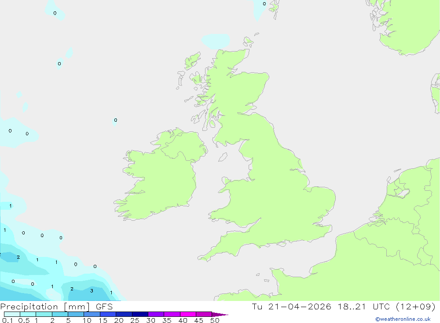Click the "0.5" legend scale label
The image size is (440, 323).
(x=24, y=320)
